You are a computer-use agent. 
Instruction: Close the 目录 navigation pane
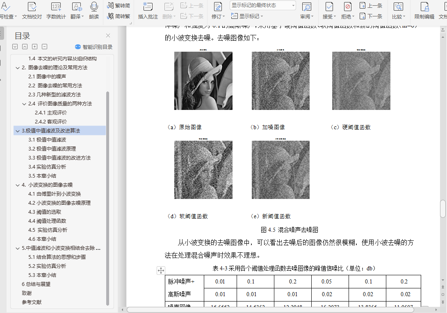pos(108,35)
